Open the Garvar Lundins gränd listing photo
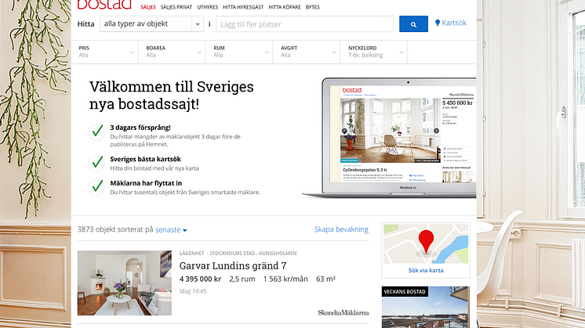 125,283
